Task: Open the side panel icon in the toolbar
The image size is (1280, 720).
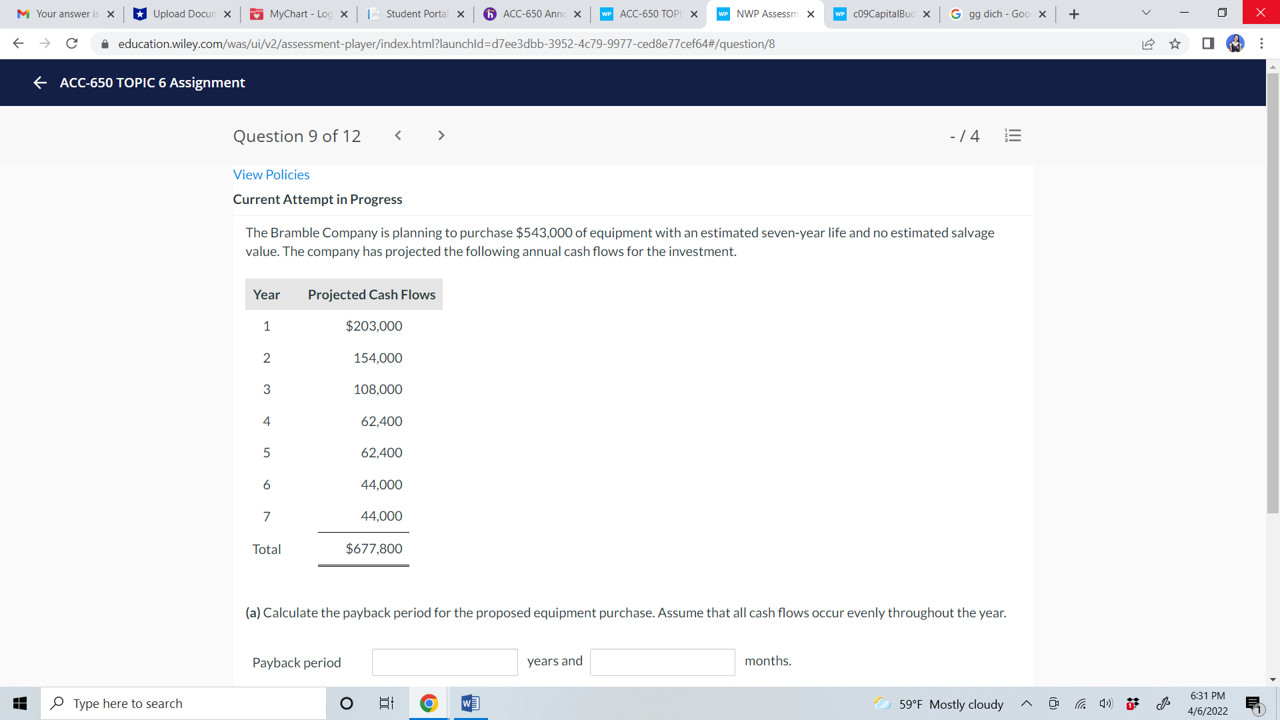Action: pyautogui.click(x=1207, y=44)
